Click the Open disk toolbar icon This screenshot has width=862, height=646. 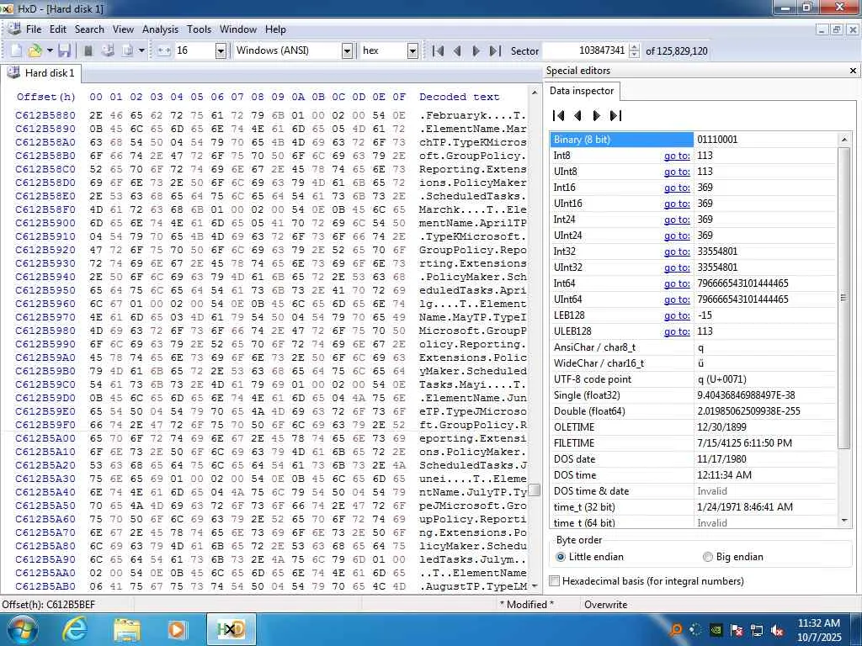coord(109,50)
